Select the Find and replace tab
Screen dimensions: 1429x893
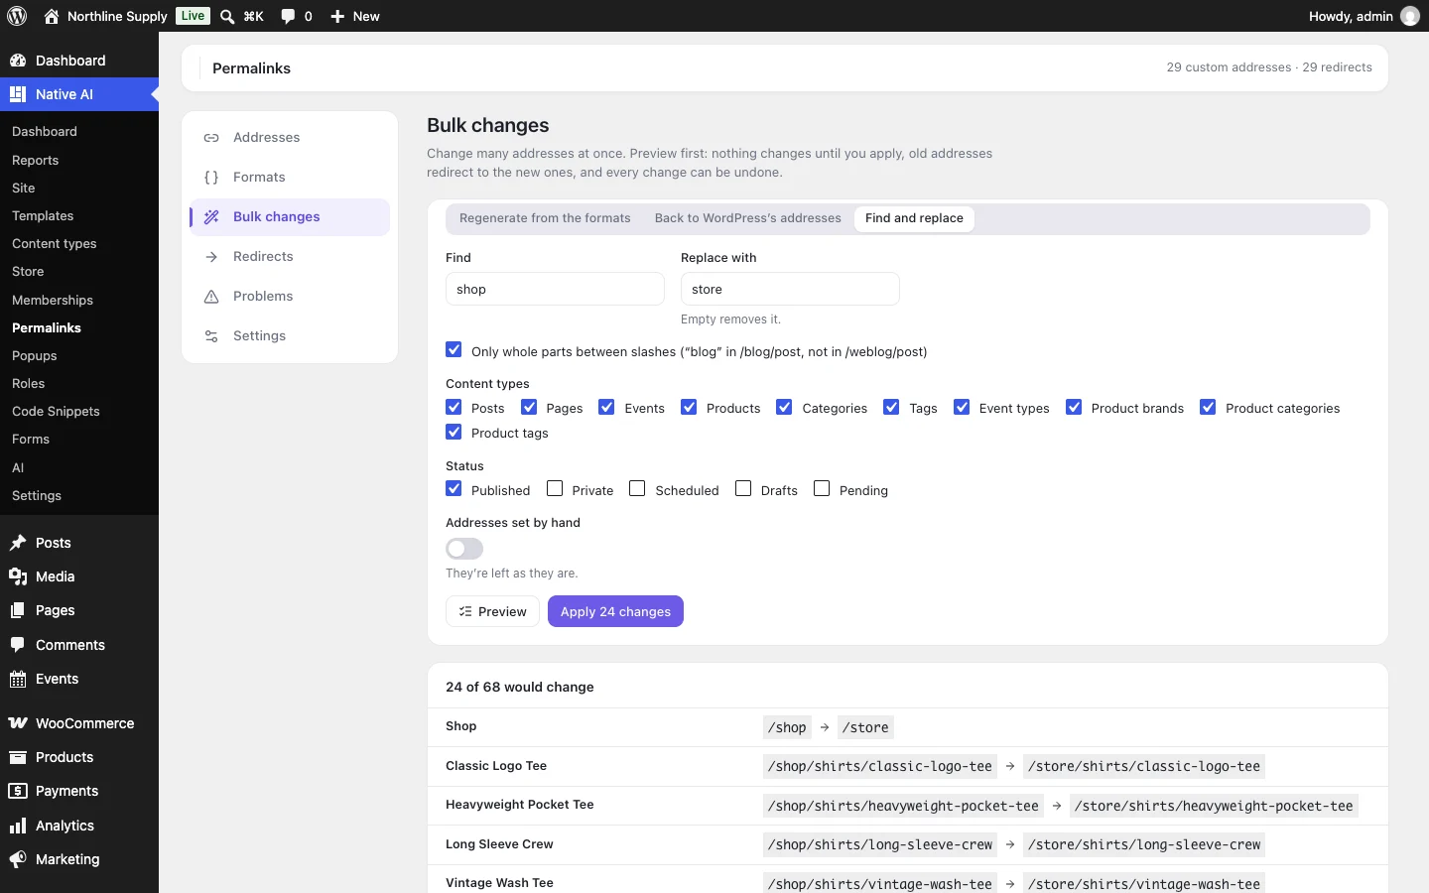[914, 218]
